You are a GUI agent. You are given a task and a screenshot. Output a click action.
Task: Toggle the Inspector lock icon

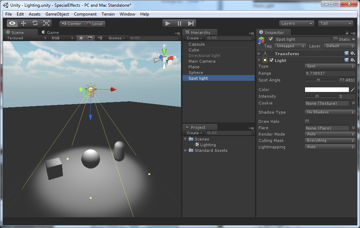click(x=347, y=33)
